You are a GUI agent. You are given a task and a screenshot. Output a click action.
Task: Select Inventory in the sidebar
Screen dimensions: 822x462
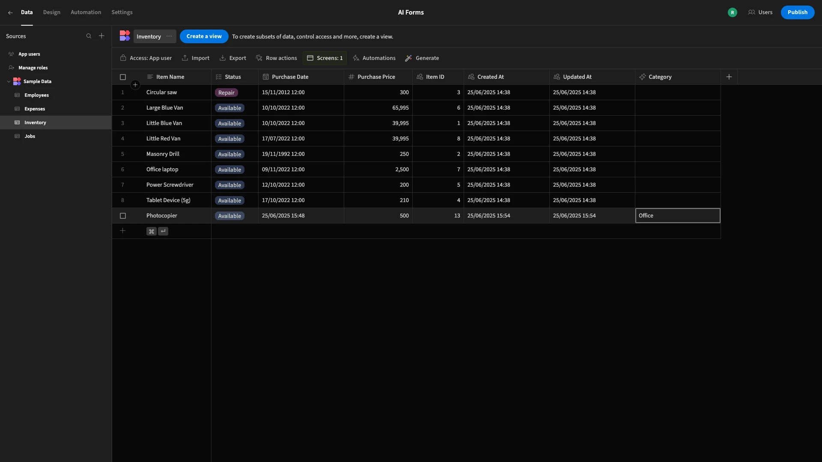56,122
